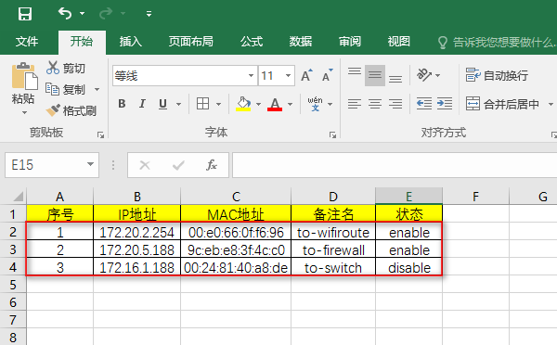Select the to-wifiroute cell
557x345 pixels.
[333, 233]
